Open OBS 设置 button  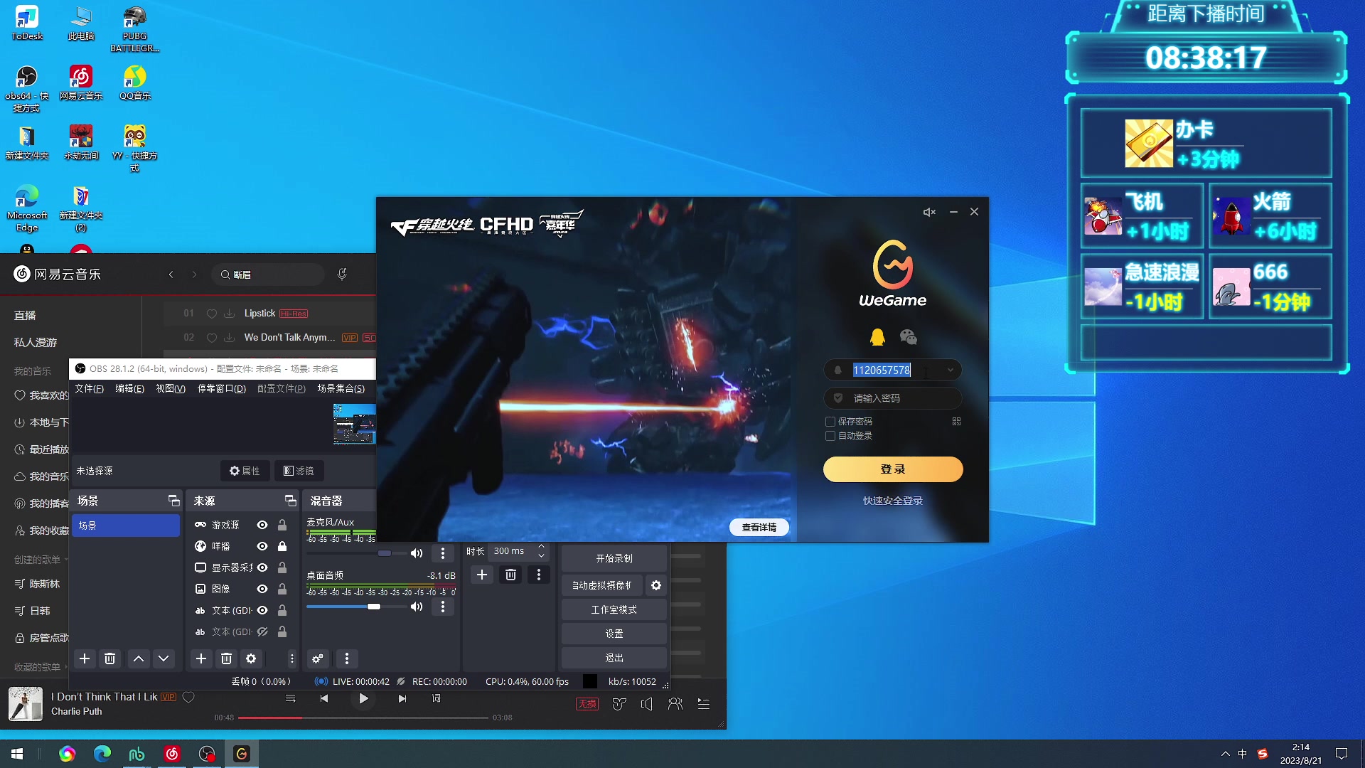click(614, 634)
